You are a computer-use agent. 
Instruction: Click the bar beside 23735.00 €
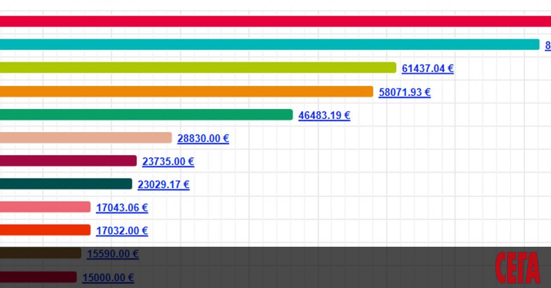coord(68,161)
